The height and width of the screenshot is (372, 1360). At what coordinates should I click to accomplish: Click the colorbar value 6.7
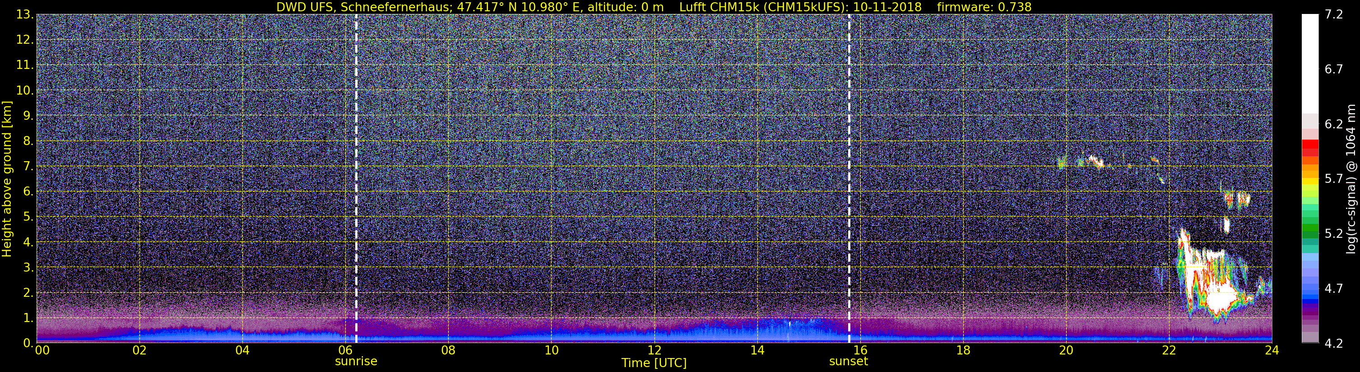[1334, 69]
